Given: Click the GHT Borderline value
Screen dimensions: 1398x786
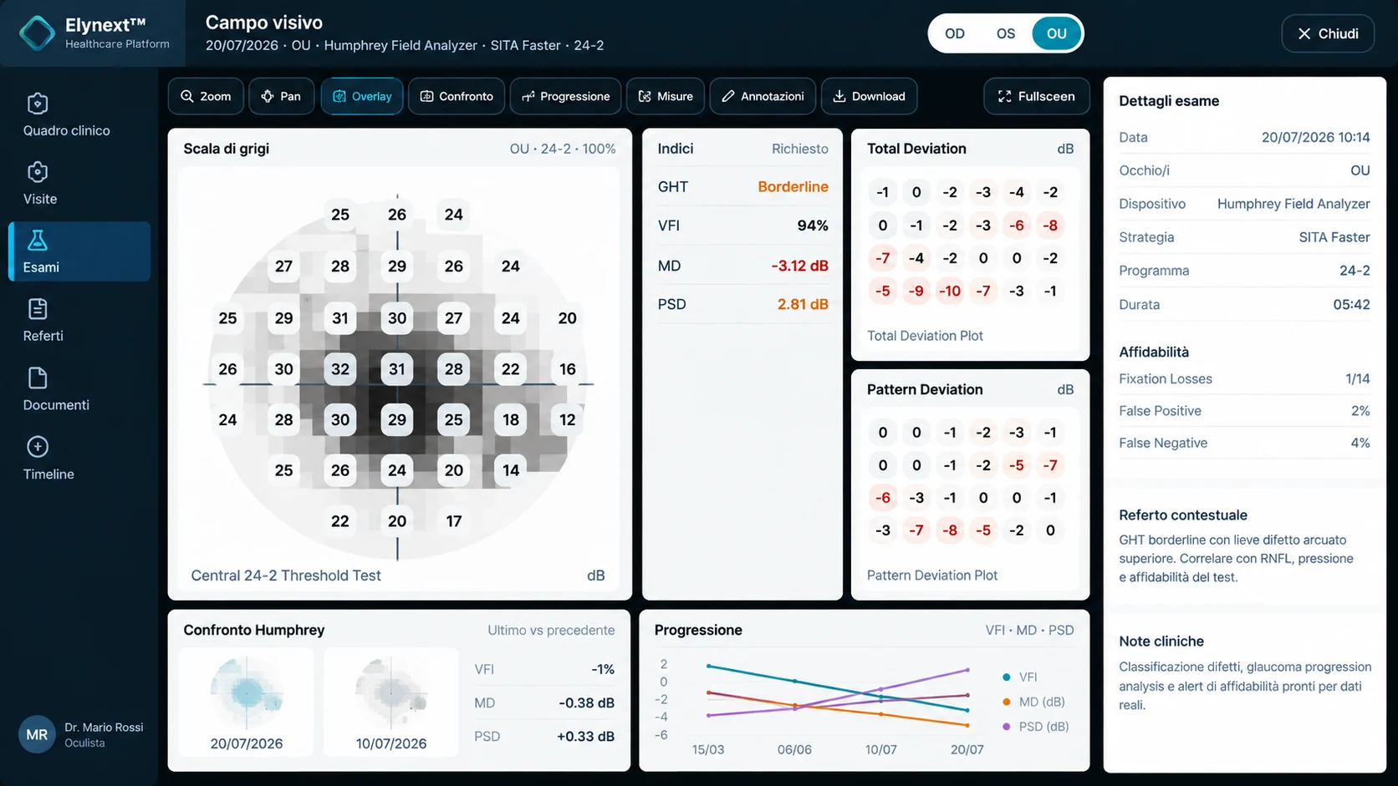Looking at the screenshot, I should click(x=793, y=187).
